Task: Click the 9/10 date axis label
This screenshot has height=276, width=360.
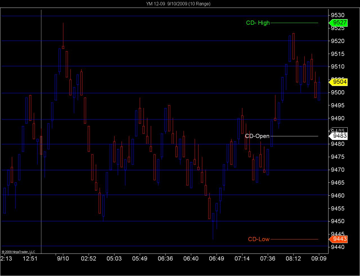Action: coord(63,258)
